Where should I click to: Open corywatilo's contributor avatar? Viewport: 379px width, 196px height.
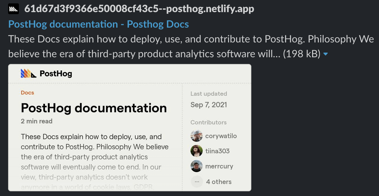(x=197, y=136)
